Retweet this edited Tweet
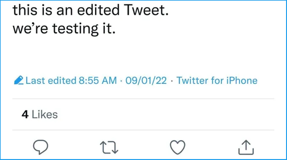Viewport: 287px width, 160px height. 109,147
